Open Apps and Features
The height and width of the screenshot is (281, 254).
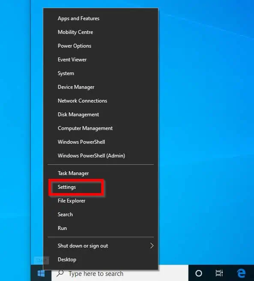[101, 18]
